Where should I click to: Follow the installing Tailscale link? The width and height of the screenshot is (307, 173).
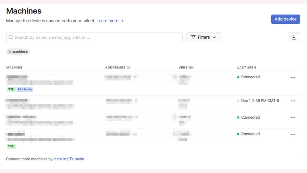(69, 159)
